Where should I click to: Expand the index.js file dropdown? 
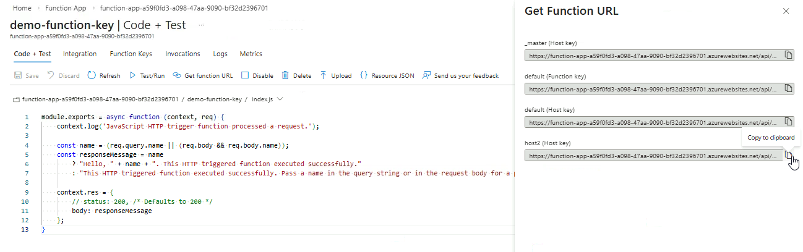coord(280,99)
